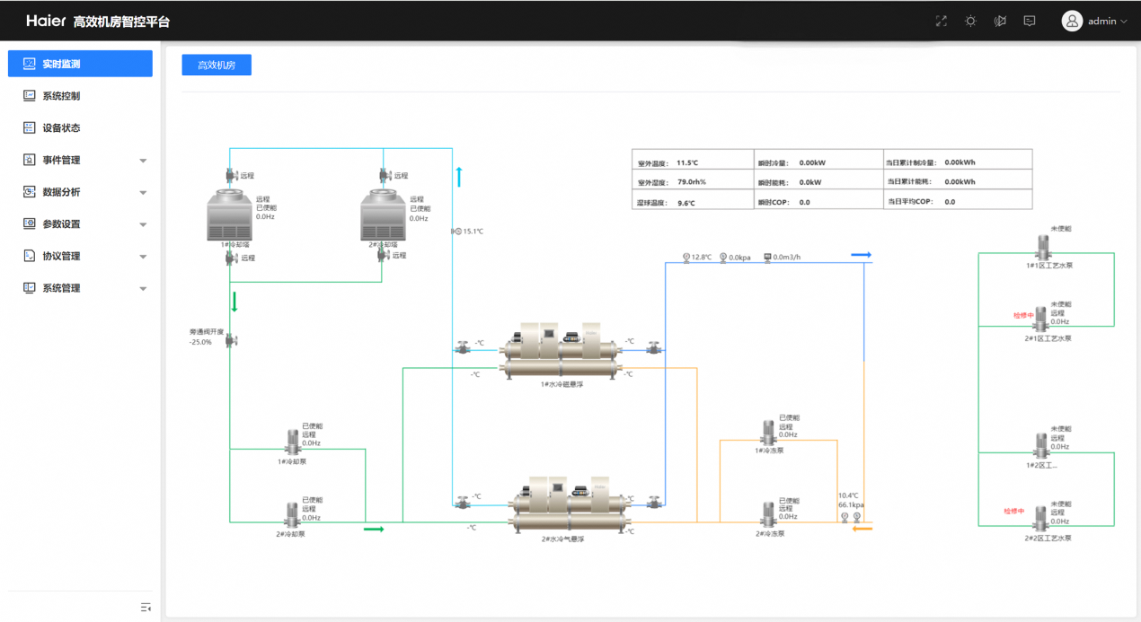Open the messages icon in header
Screen dimensions: 1141x622
tap(1030, 21)
